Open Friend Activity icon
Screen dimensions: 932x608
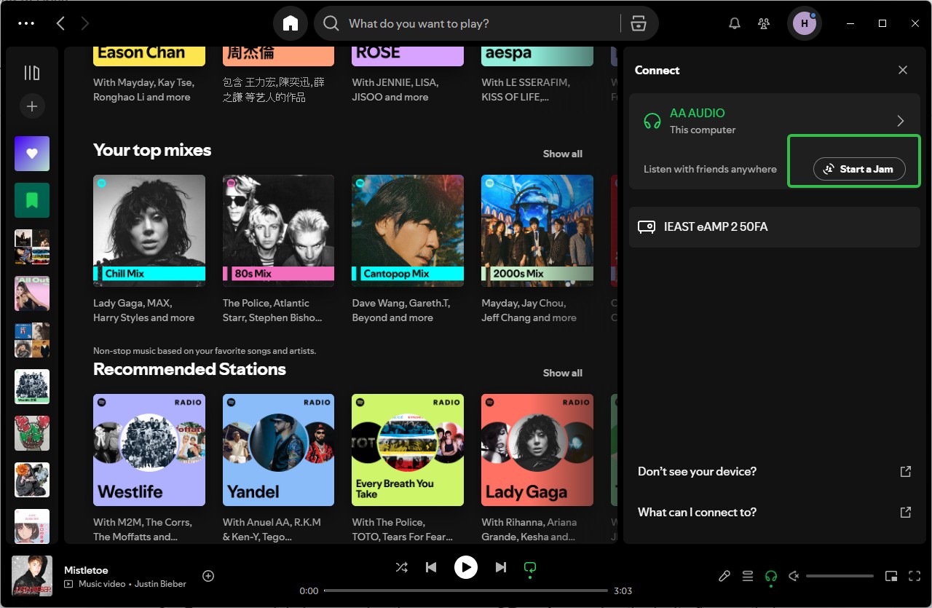point(764,23)
